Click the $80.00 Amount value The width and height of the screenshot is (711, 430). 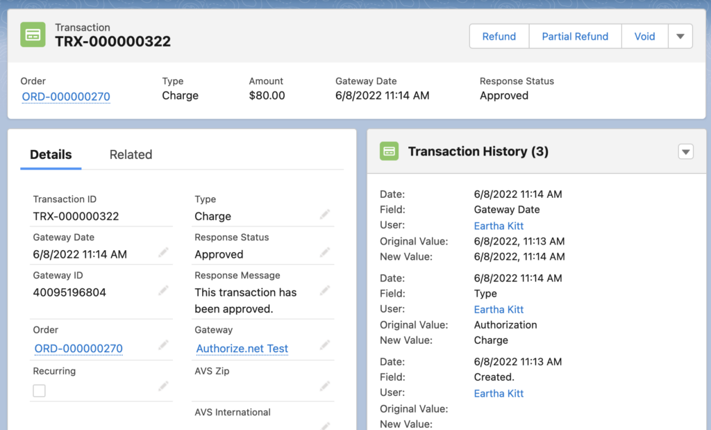point(267,96)
